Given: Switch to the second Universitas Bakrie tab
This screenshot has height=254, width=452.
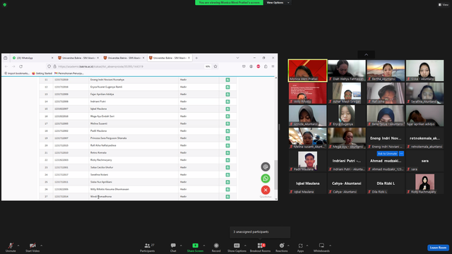Looking at the screenshot, I should [x=124, y=58].
